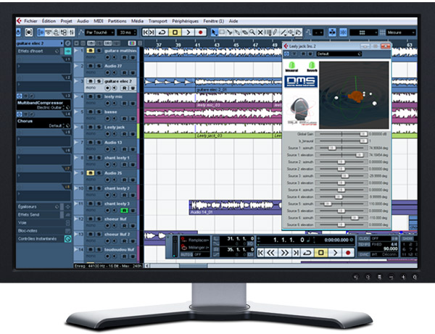The height and width of the screenshot is (334, 435).
Task: Solo the guitare elec 2 track
Action: click(x=99, y=81)
